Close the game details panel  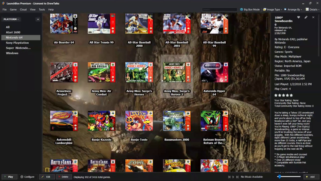313,17
